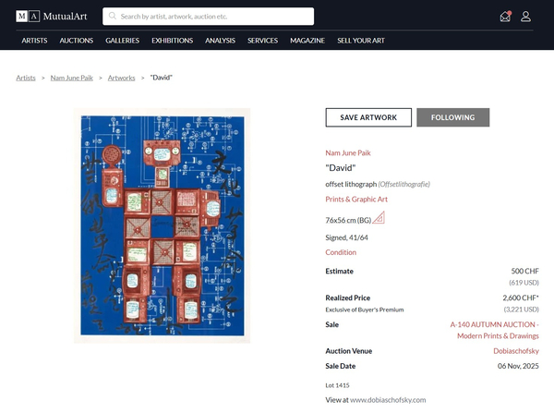Open the Services menu item
Viewport: 554px width, 413px height.
coord(262,41)
